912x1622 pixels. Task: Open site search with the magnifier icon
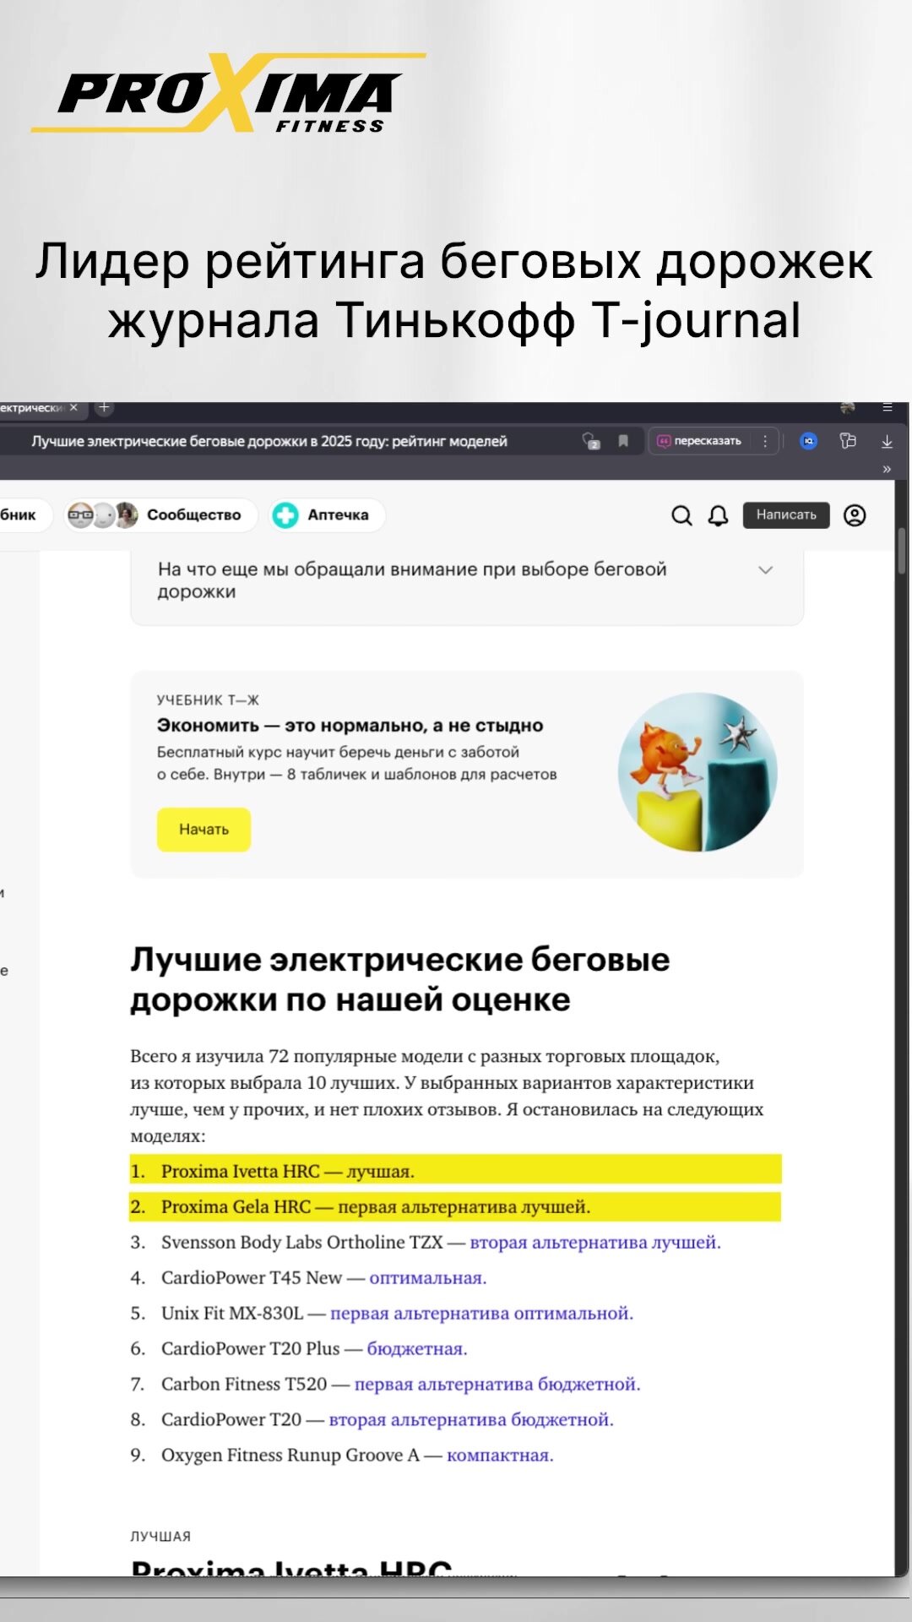coord(681,515)
